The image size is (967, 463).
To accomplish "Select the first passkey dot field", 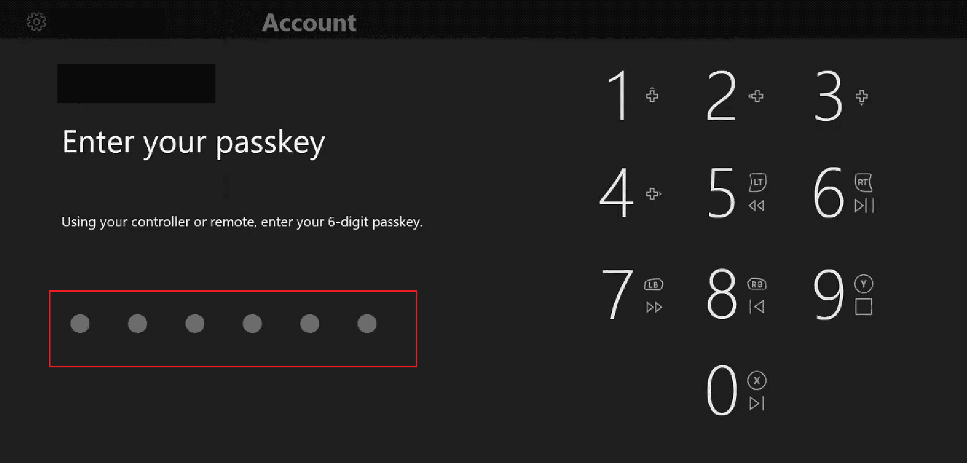I will 80,324.
